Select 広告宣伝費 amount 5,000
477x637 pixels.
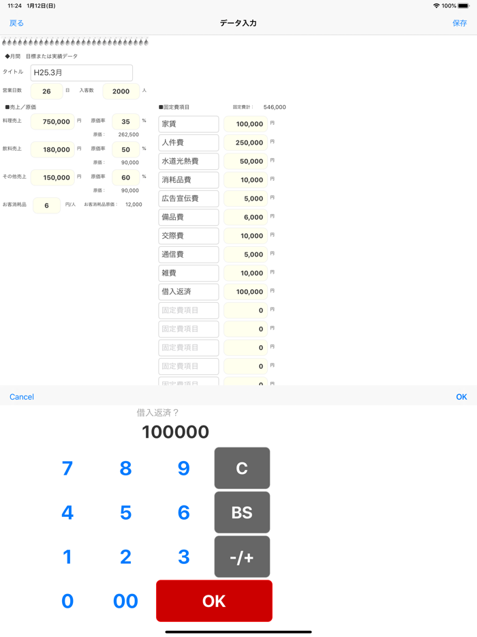point(245,198)
